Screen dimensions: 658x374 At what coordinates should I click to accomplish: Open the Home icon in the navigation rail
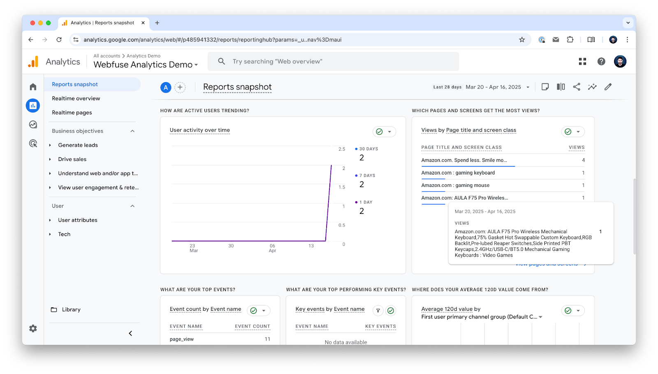pos(33,87)
